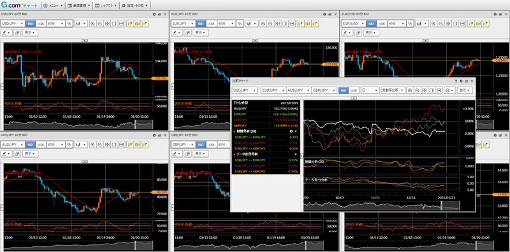Image resolution: width=510 pixels, height=252 pixels.
Task: Click the first yellow order button in USD/JPY toolbar
Action: tap(130, 24)
